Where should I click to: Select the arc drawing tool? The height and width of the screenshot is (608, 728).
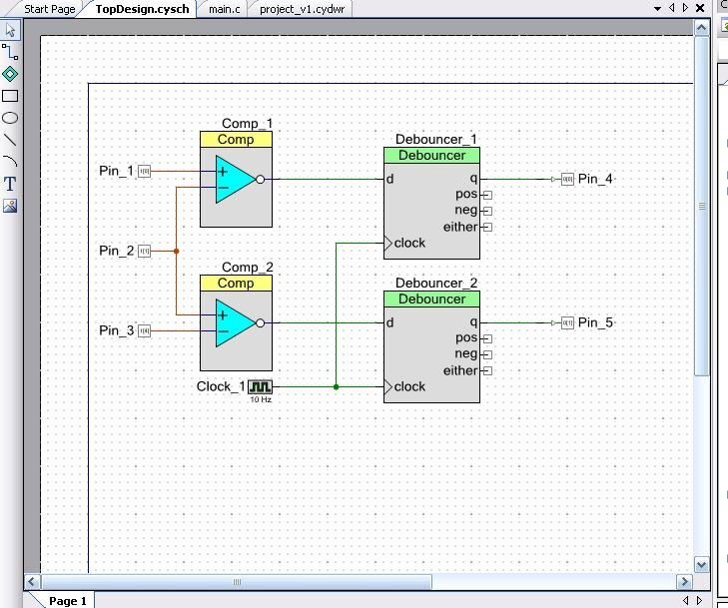10,162
